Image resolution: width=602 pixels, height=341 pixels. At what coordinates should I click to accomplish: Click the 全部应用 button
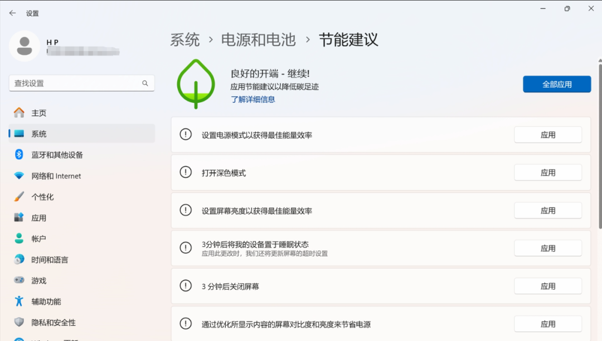click(x=557, y=85)
